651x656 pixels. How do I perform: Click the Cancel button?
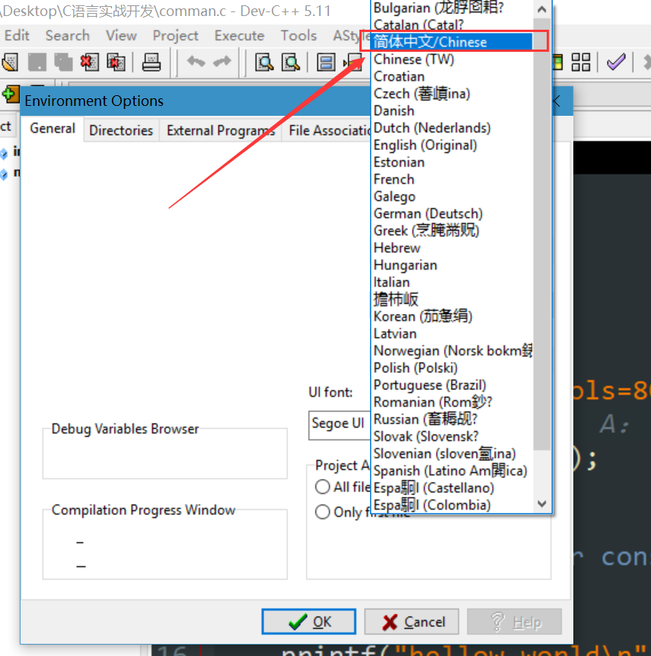411,622
